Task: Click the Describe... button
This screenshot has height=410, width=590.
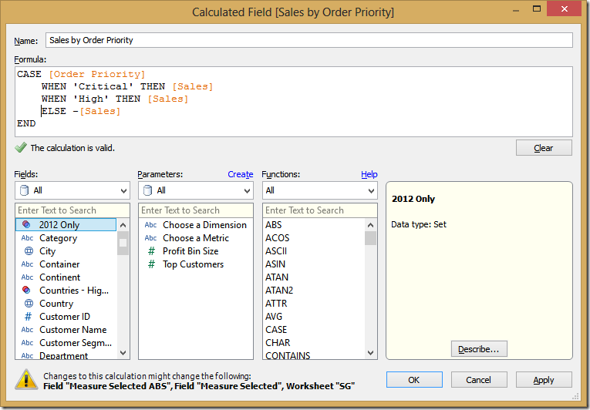Action: point(479,349)
